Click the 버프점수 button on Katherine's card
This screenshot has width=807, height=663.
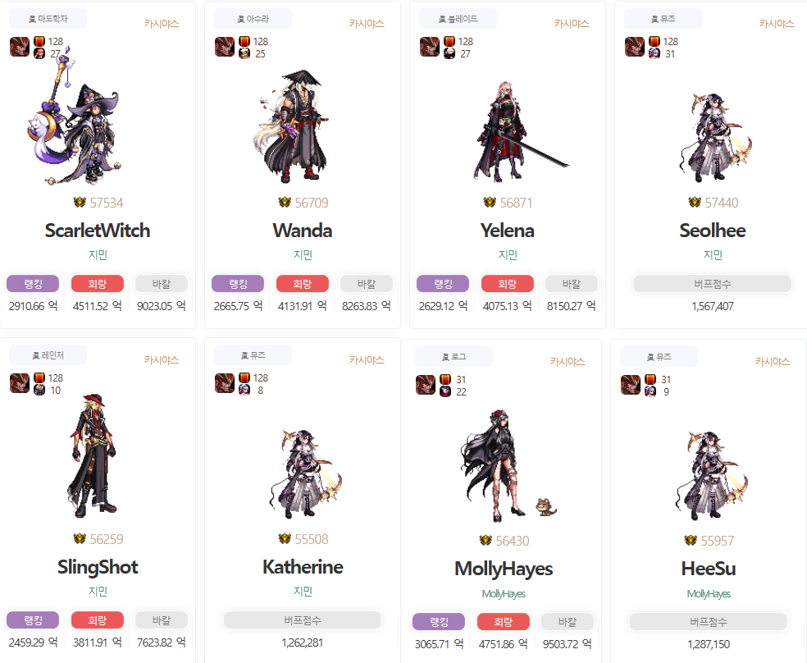click(x=302, y=620)
